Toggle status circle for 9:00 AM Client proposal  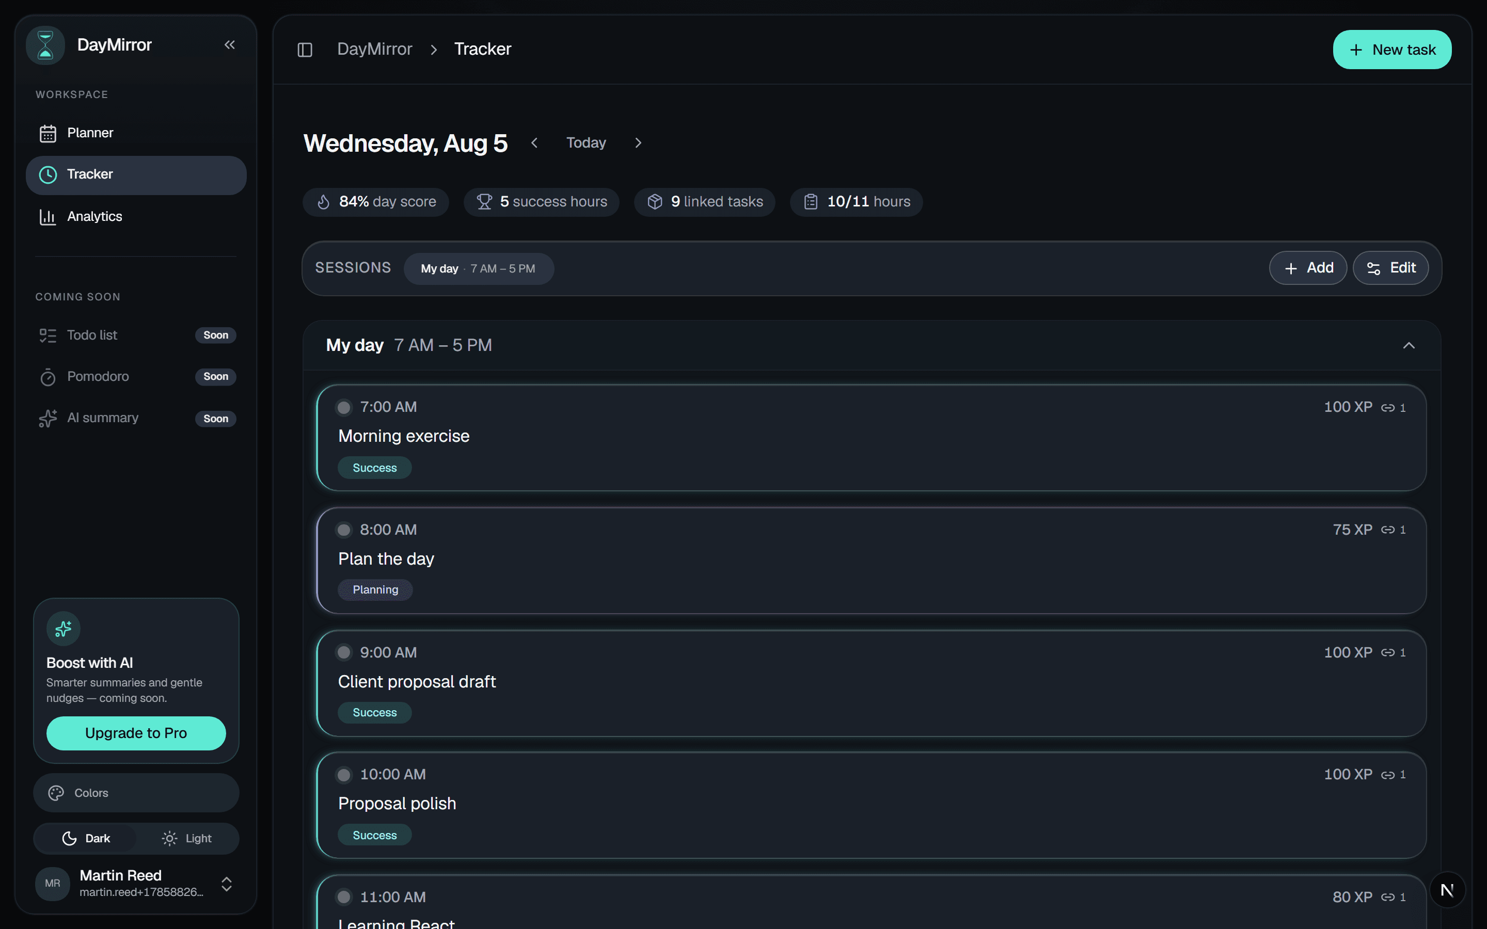(344, 652)
